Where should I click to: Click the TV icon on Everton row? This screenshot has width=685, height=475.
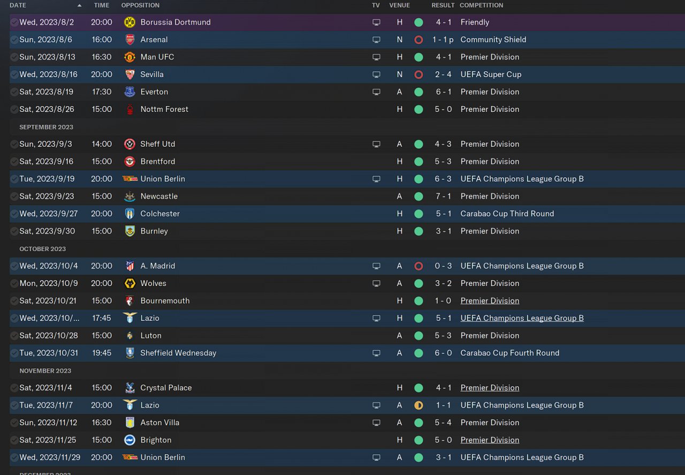(376, 92)
